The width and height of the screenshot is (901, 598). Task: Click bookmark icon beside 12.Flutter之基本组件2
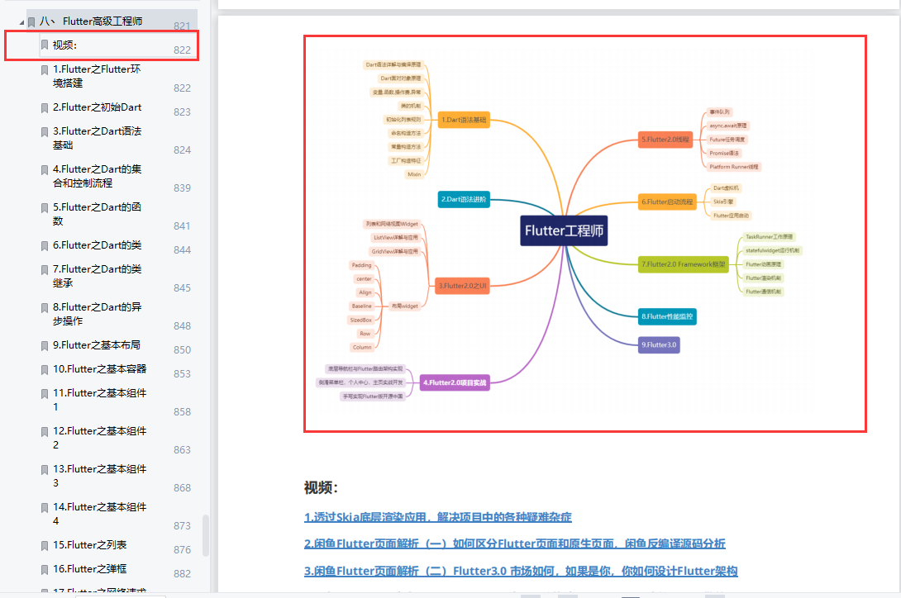45,431
